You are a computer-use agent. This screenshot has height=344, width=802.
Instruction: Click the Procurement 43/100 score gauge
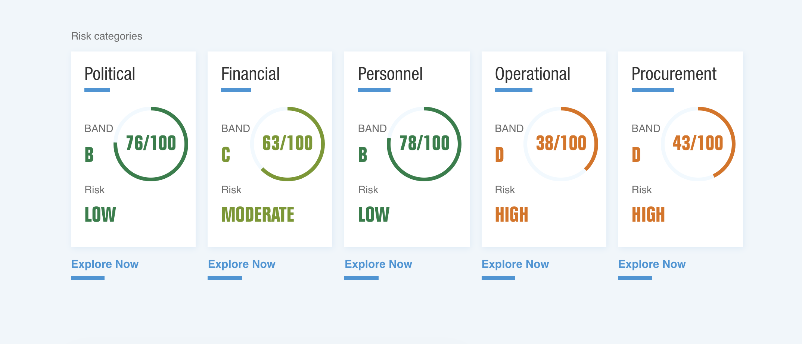click(698, 144)
